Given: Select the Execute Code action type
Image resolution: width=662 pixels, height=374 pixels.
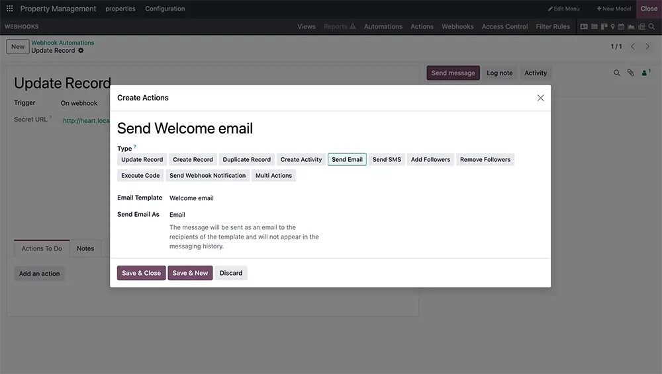Looking at the screenshot, I should [x=140, y=175].
